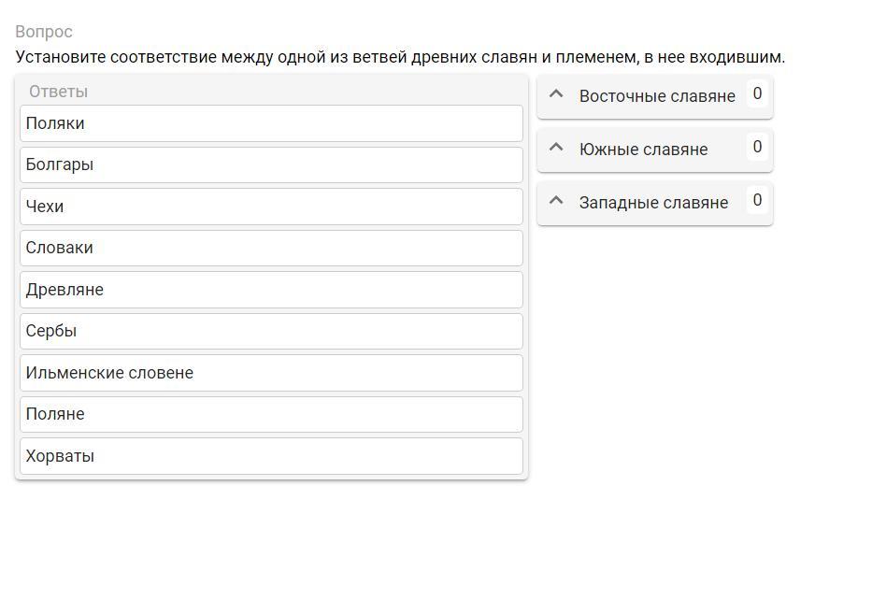Choose the Ильменские словене answer
Screen dimensions: 872x600
click(271, 373)
